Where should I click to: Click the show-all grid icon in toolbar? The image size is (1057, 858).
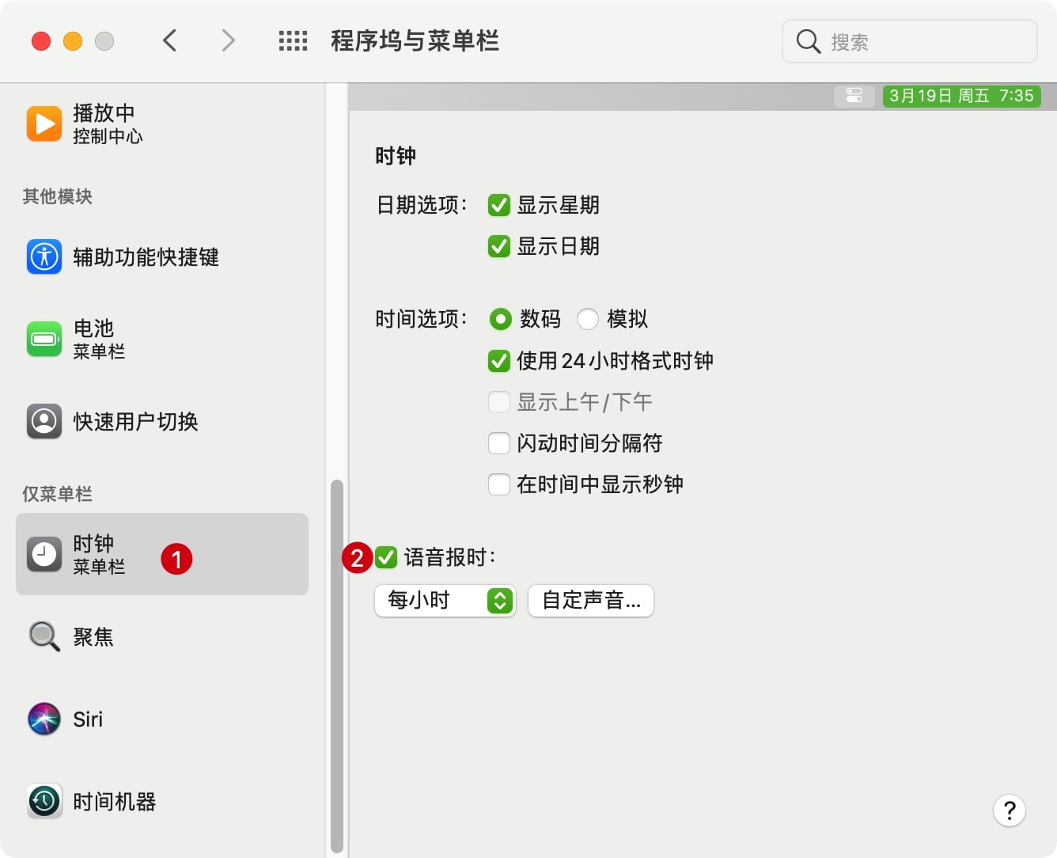tap(293, 41)
